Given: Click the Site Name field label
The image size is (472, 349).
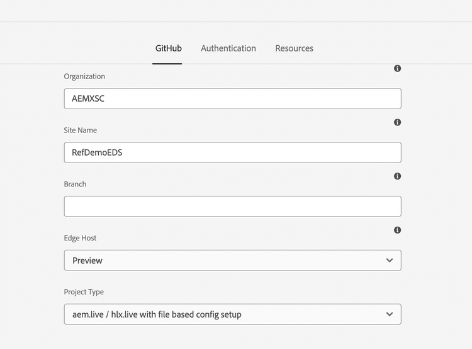Looking at the screenshot, I should point(81,131).
